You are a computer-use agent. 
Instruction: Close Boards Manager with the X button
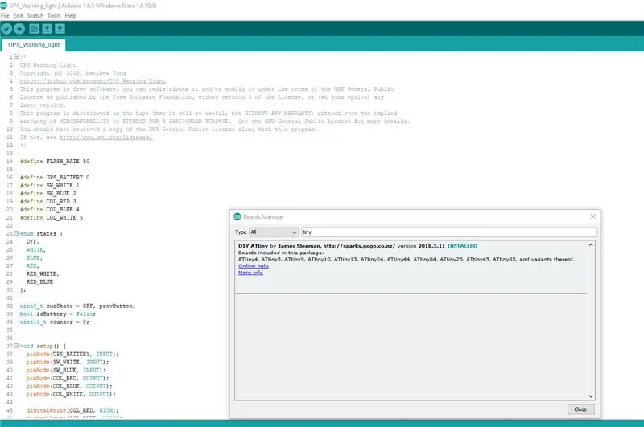point(592,216)
